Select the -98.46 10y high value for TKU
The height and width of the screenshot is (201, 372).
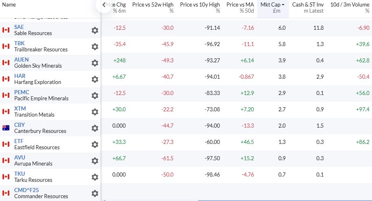(x=212, y=174)
